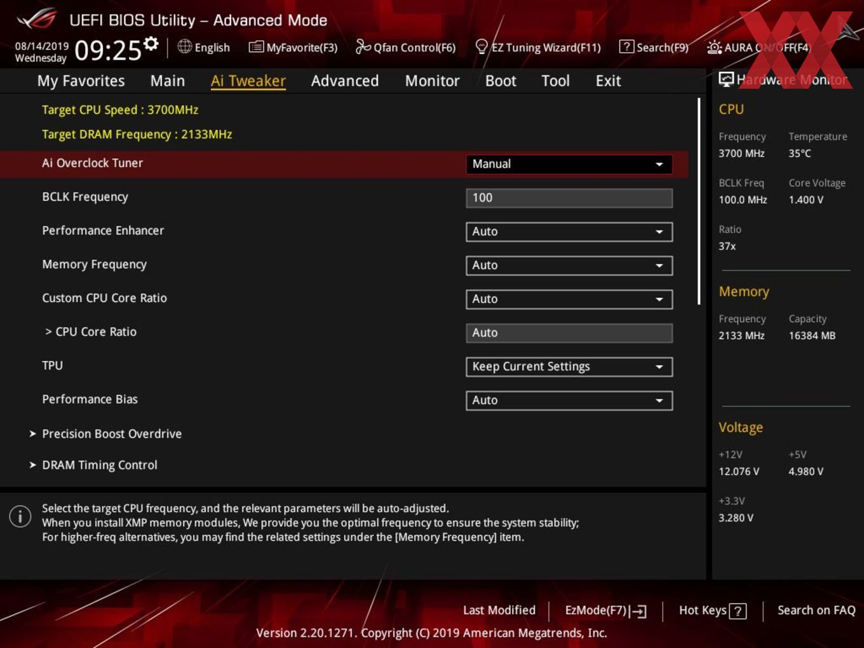The width and height of the screenshot is (864, 648).
Task: Select Custom CPU Core Ratio label
Action: [105, 298]
